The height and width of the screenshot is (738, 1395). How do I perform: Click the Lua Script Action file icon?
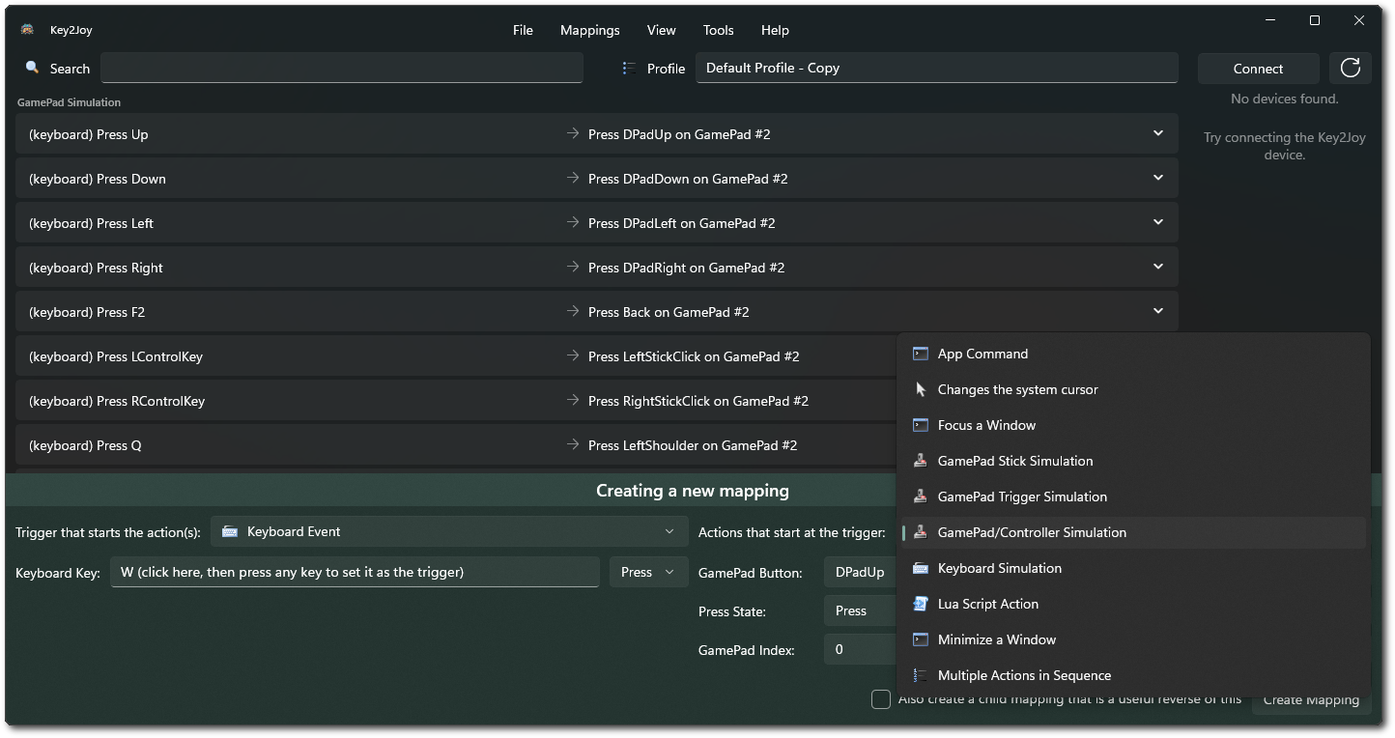coord(920,604)
